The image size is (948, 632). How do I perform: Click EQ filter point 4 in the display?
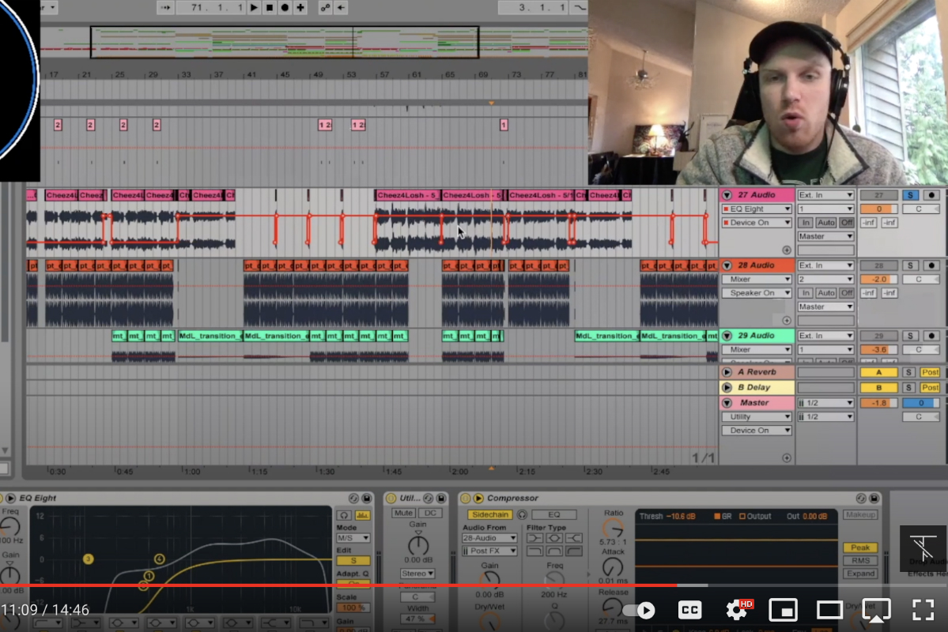tap(159, 559)
